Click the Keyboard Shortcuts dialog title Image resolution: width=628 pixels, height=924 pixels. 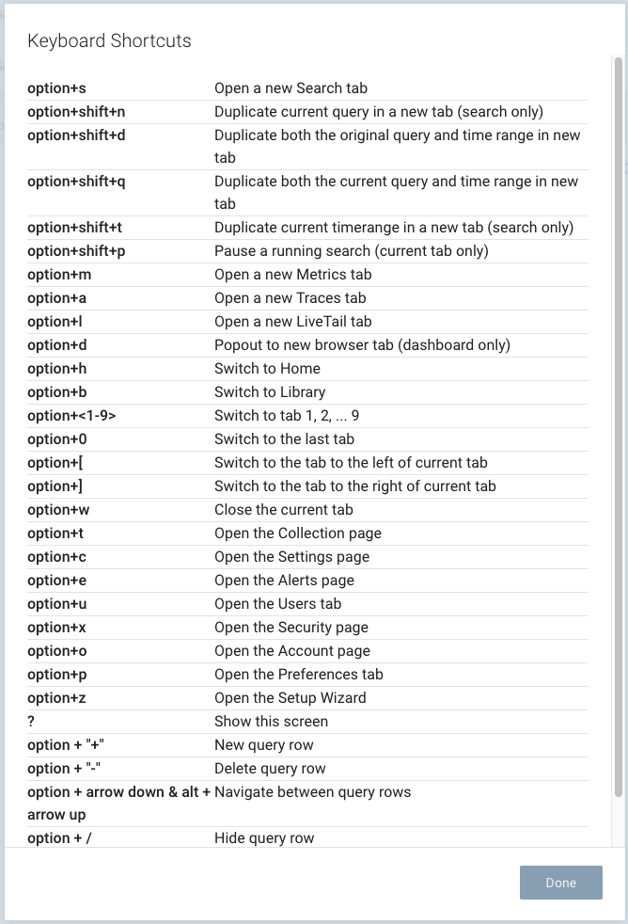(110, 40)
